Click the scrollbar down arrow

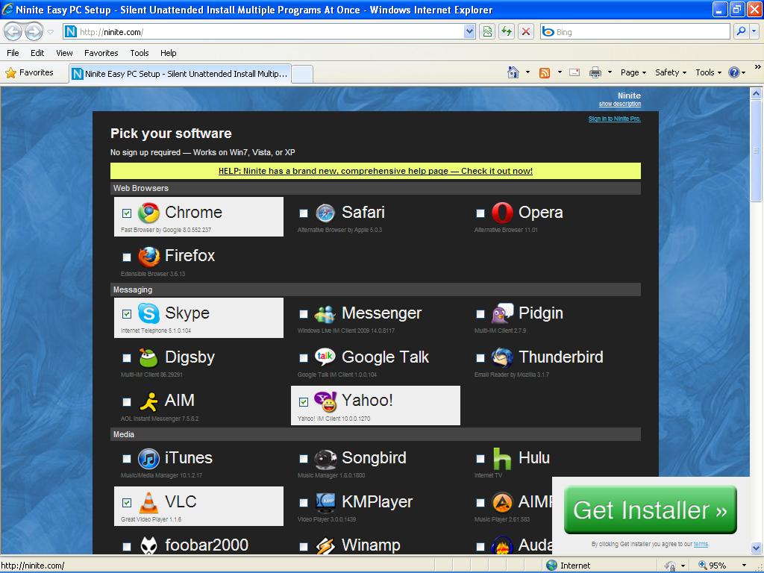click(757, 548)
